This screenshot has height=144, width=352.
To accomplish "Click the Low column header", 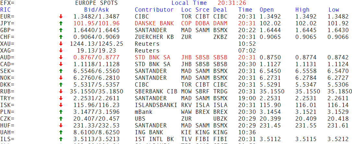I will (334, 10).
